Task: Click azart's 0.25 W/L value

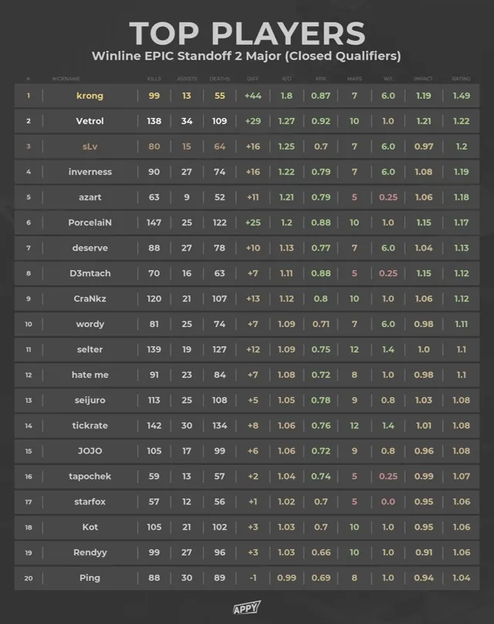Action: [388, 197]
